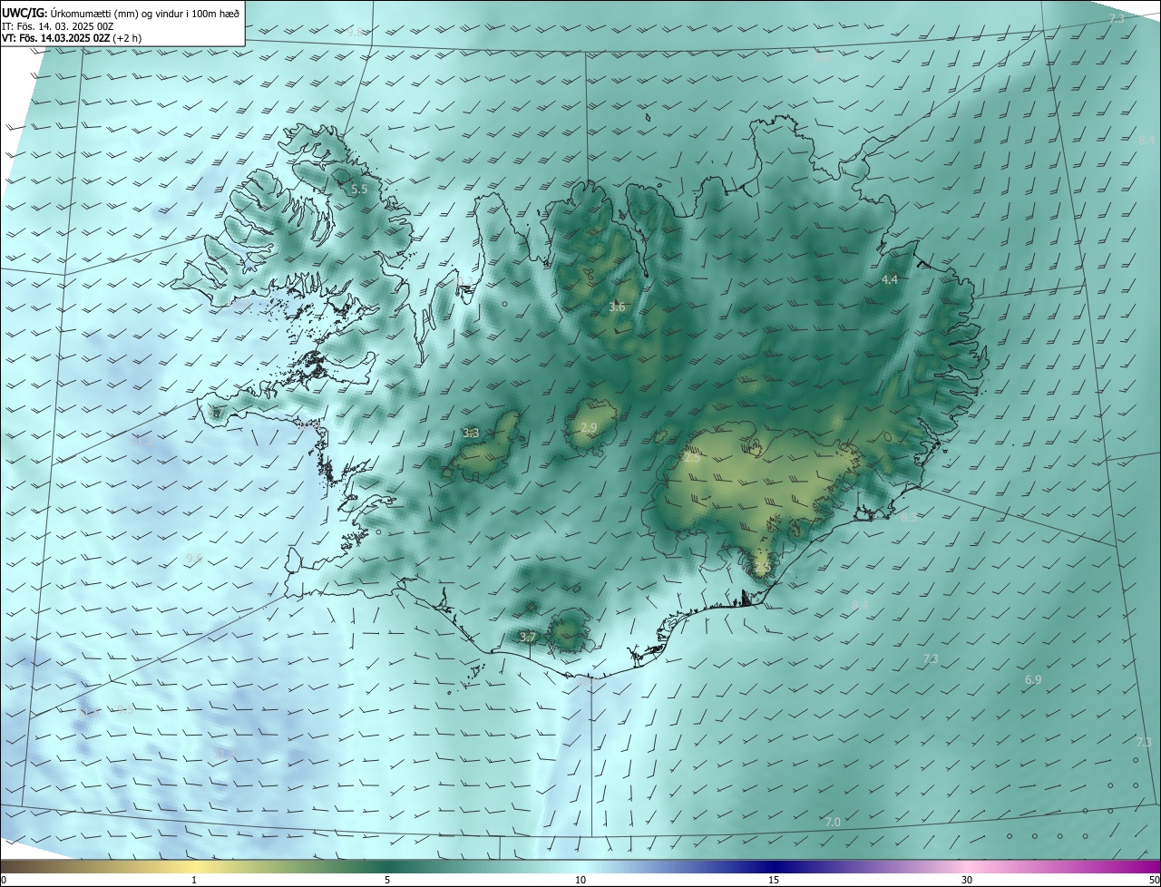Click the 7.0 value near the bottom
This screenshot has height=887, width=1161.
[833, 822]
